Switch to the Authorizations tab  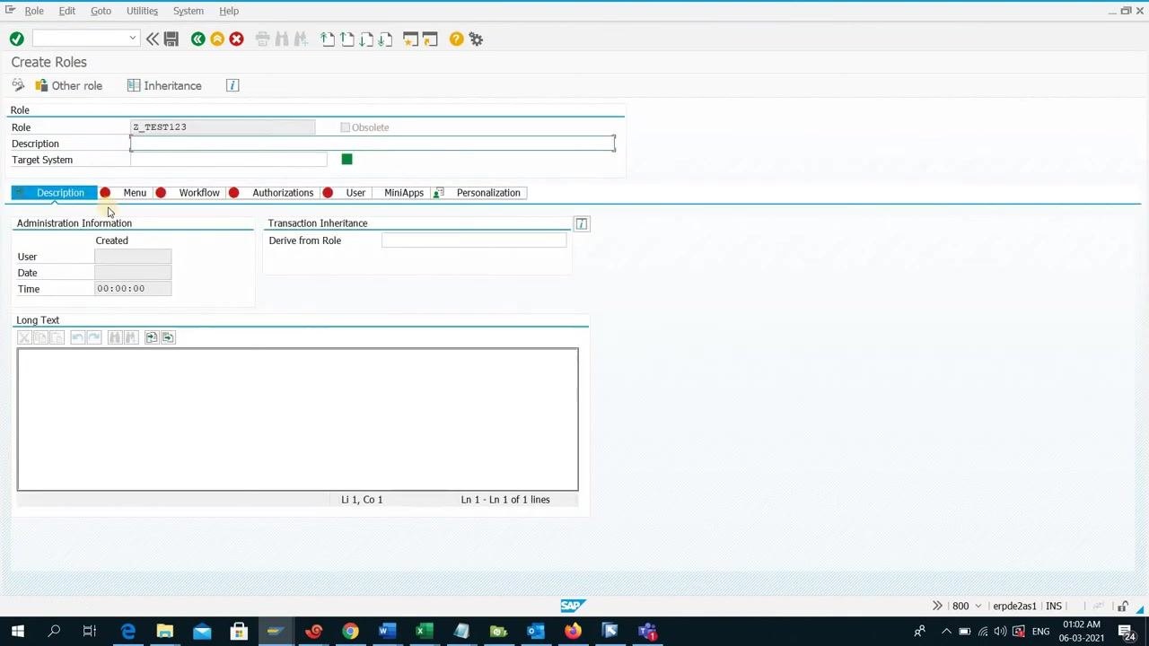tap(283, 193)
